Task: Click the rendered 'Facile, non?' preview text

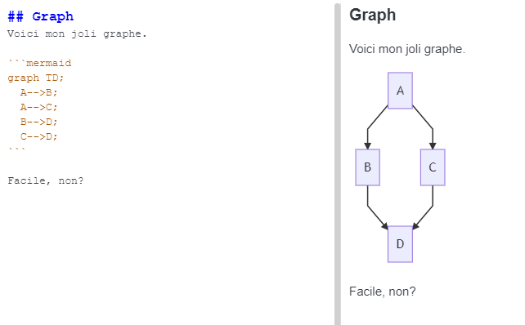Action: point(383,292)
